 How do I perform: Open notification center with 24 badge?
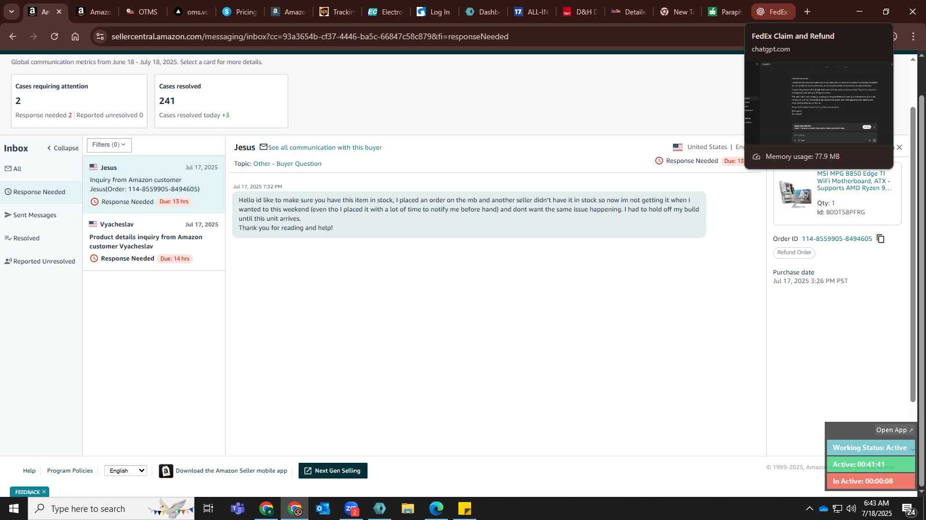pyautogui.click(x=909, y=509)
